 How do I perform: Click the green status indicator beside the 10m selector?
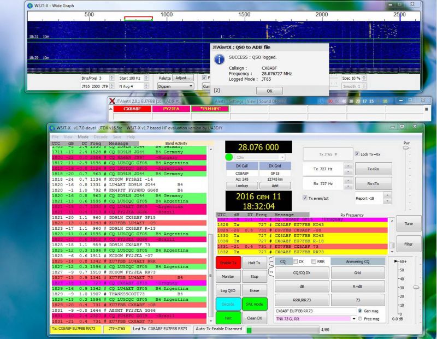[229, 157]
